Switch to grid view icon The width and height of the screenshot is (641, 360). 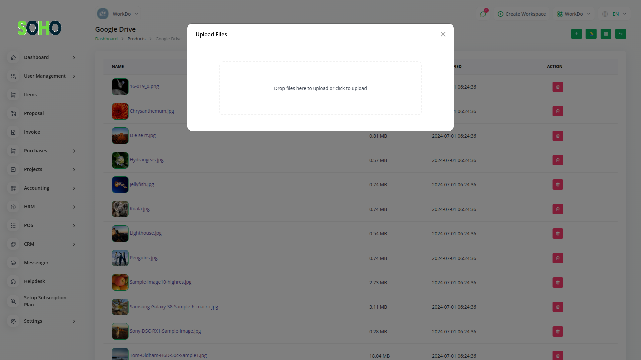click(606, 34)
